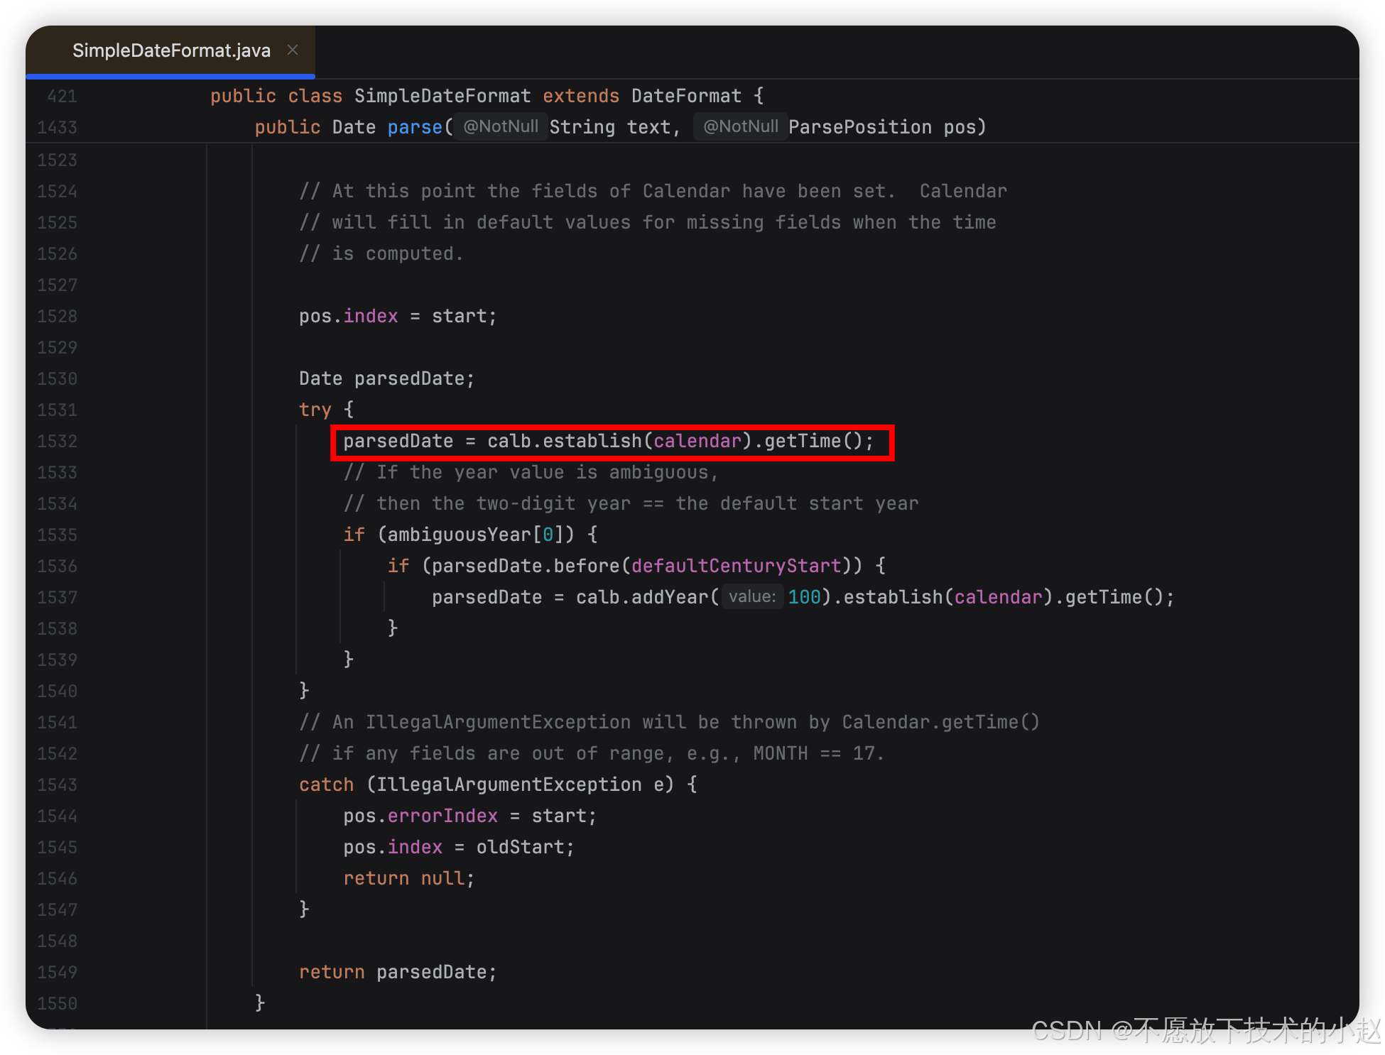
Task: Click 'return null;' statement
Action: point(408,878)
